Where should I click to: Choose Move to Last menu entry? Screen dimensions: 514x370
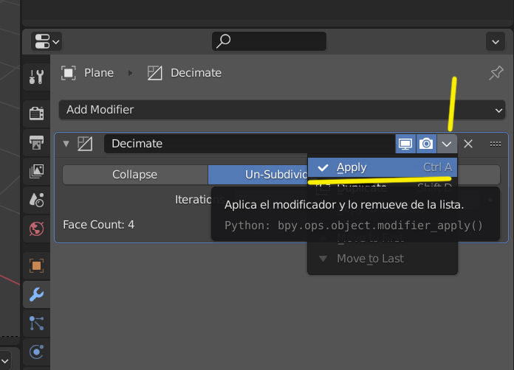370,259
